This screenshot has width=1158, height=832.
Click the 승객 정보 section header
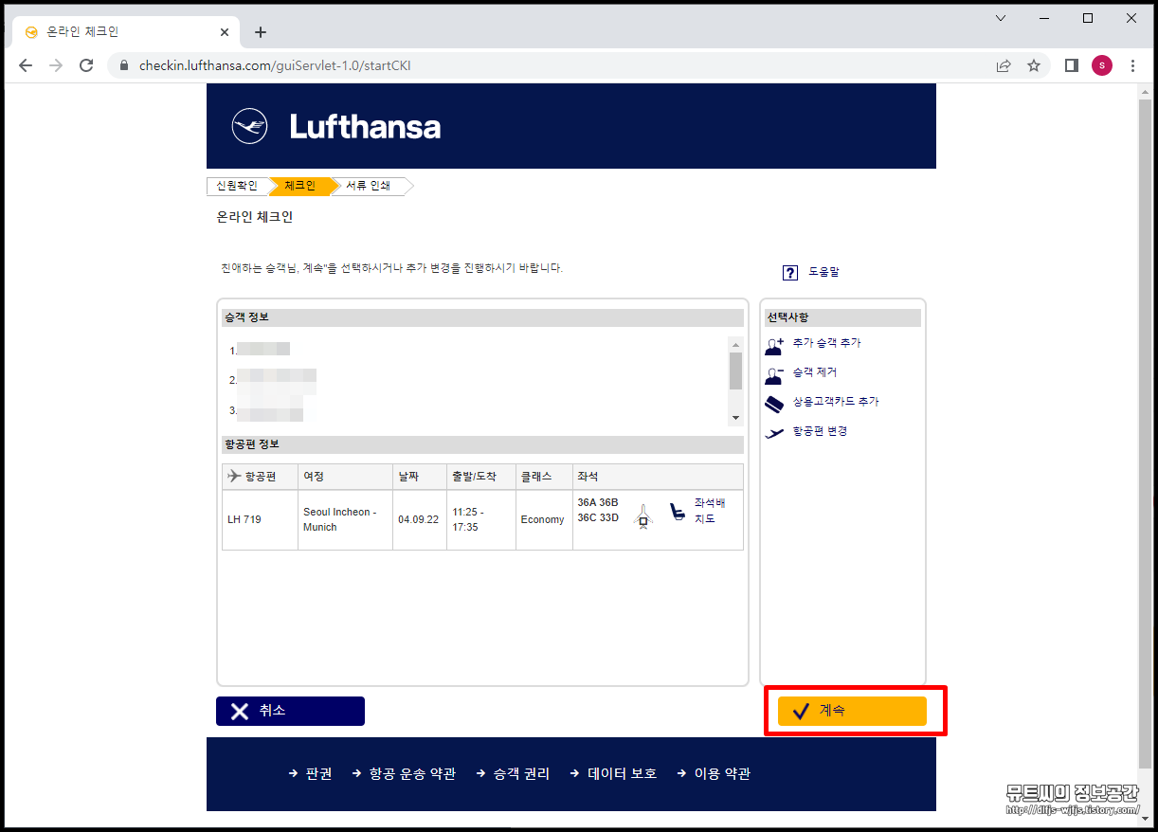point(482,317)
